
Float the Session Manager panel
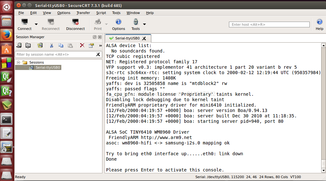tap(95, 37)
